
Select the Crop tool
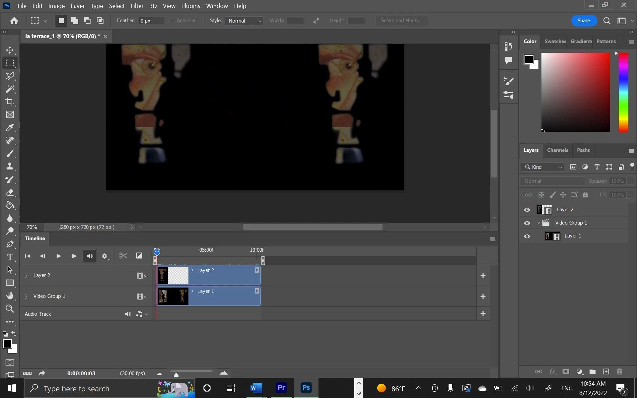(10, 102)
